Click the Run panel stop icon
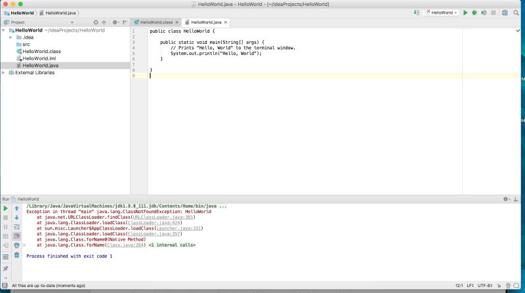 point(5,218)
